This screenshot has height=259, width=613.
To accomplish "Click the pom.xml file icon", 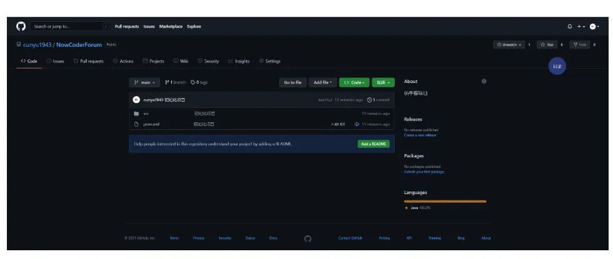I will coord(136,124).
